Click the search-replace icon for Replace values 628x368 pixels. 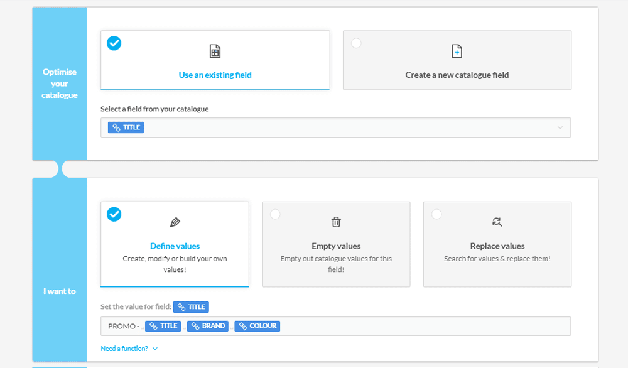[497, 222]
